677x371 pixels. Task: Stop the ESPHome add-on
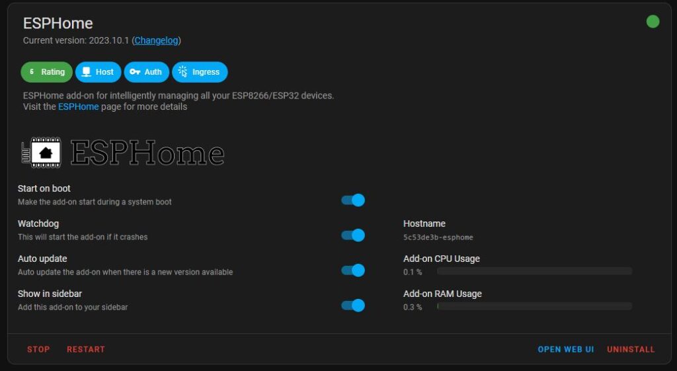pos(38,349)
